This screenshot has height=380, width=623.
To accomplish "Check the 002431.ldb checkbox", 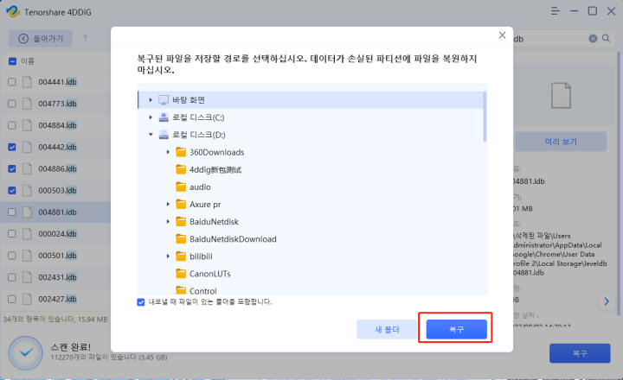I will tap(12, 277).
